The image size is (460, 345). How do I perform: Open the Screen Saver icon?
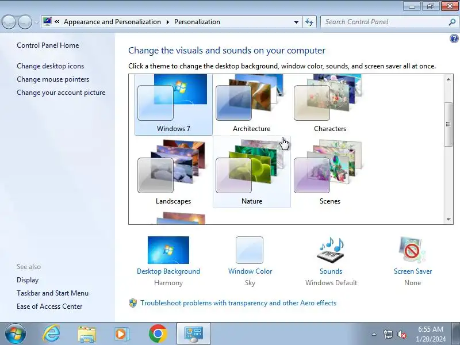click(412, 250)
